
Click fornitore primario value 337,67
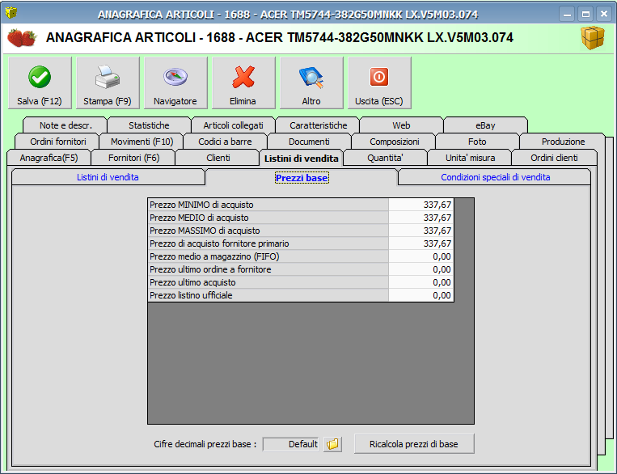(421, 243)
